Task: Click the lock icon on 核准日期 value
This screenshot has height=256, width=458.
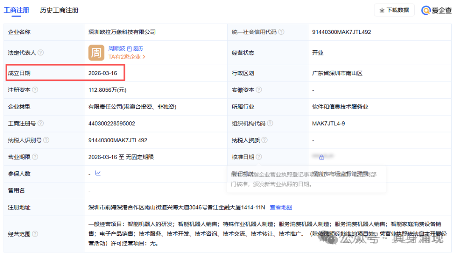Action: point(321,157)
